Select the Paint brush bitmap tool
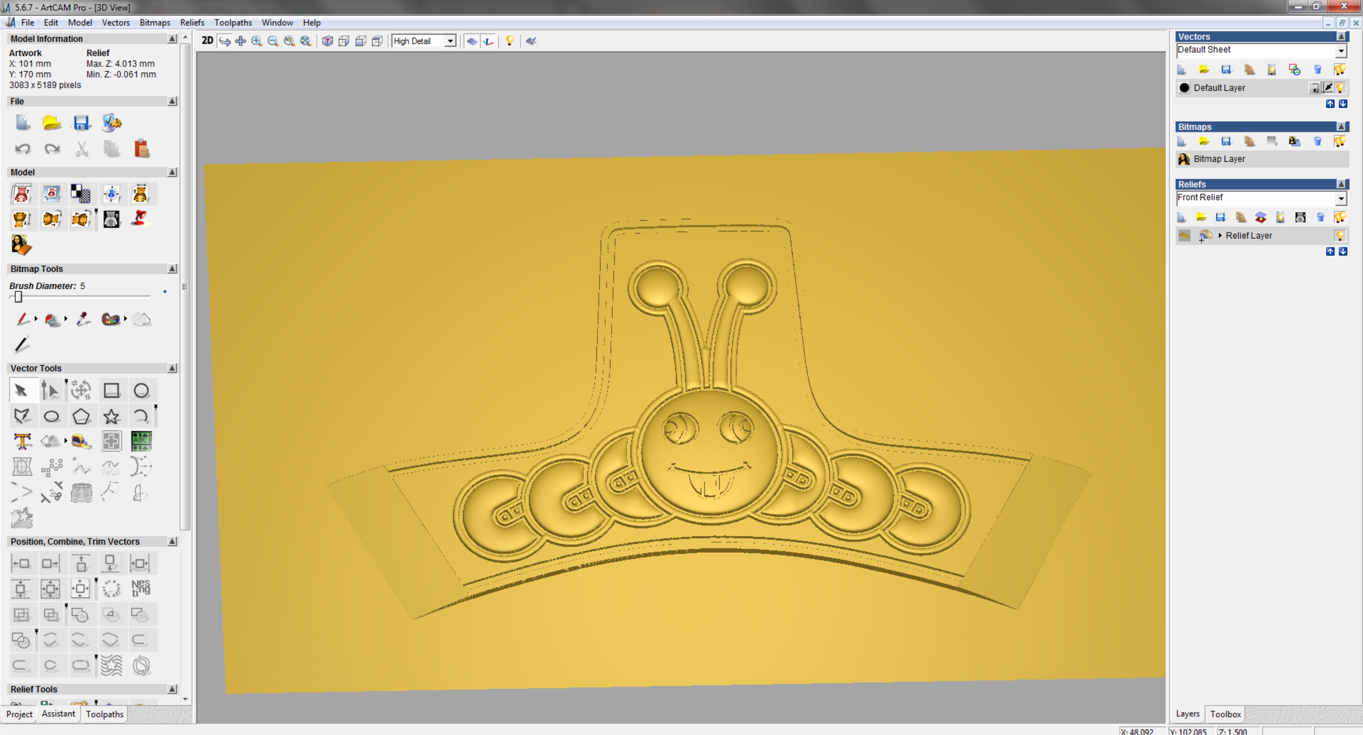This screenshot has height=735, width=1363. pos(22,319)
